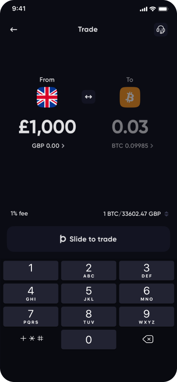
Task: Tap keypad digit 5 JKL
Action: click(x=89, y=293)
